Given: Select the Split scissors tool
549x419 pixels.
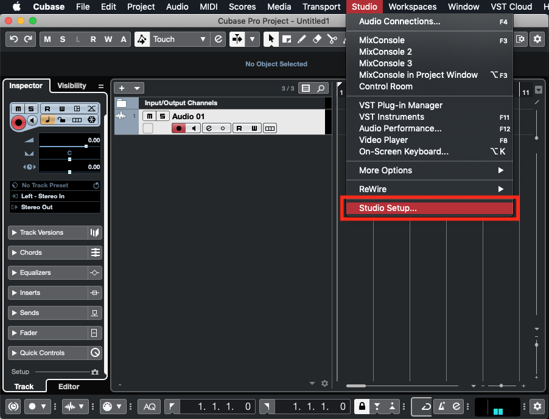Looking at the screenshot, I should coord(332,39).
